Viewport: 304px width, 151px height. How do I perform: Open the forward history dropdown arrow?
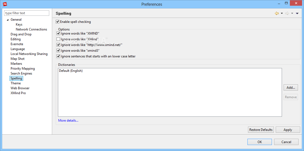click(292, 13)
